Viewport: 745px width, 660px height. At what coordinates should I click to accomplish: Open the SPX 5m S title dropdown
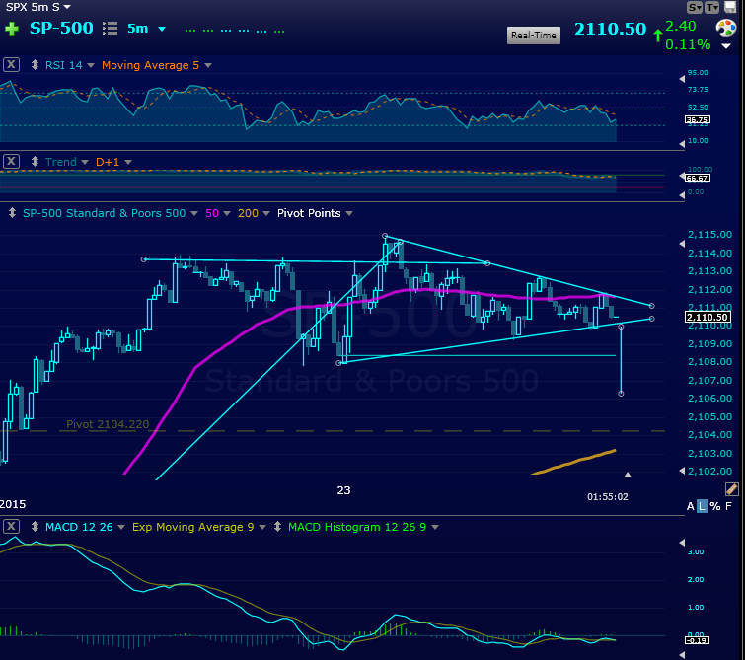click(67, 7)
